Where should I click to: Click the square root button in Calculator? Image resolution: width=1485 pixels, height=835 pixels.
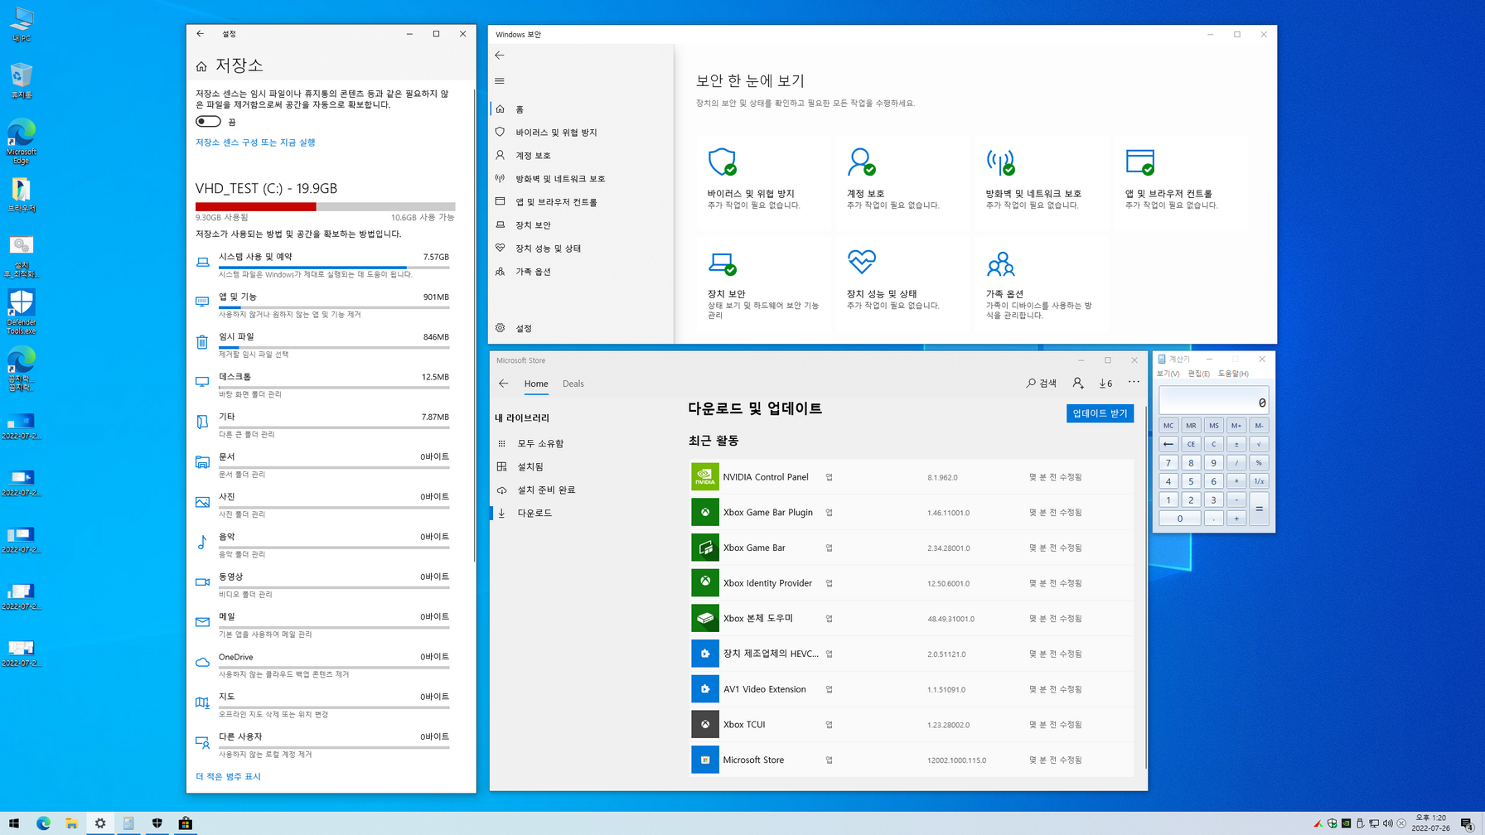1259,444
